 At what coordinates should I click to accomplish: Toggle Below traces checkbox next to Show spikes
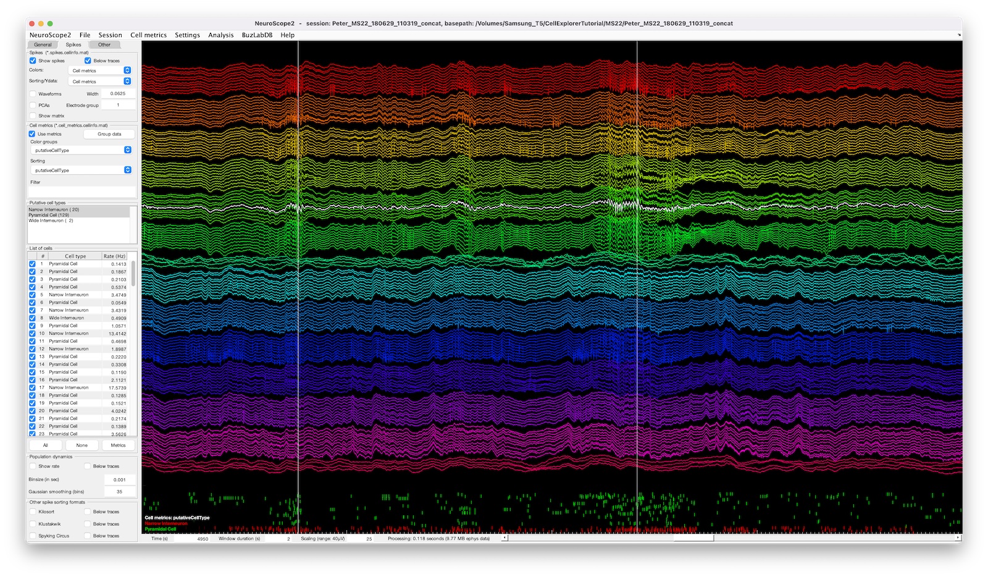(88, 61)
